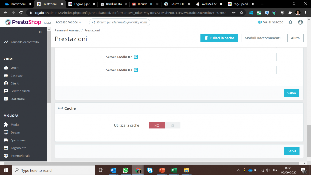
Task: Open the Accesso Veloce dropdown
Action: [68, 22]
